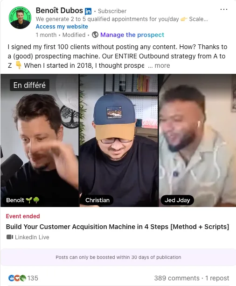Expand the post text with '… more'
Viewport: 236px width, 286px height.
click(159, 65)
